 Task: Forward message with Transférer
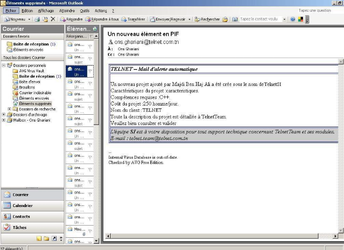(x=133, y=20)
